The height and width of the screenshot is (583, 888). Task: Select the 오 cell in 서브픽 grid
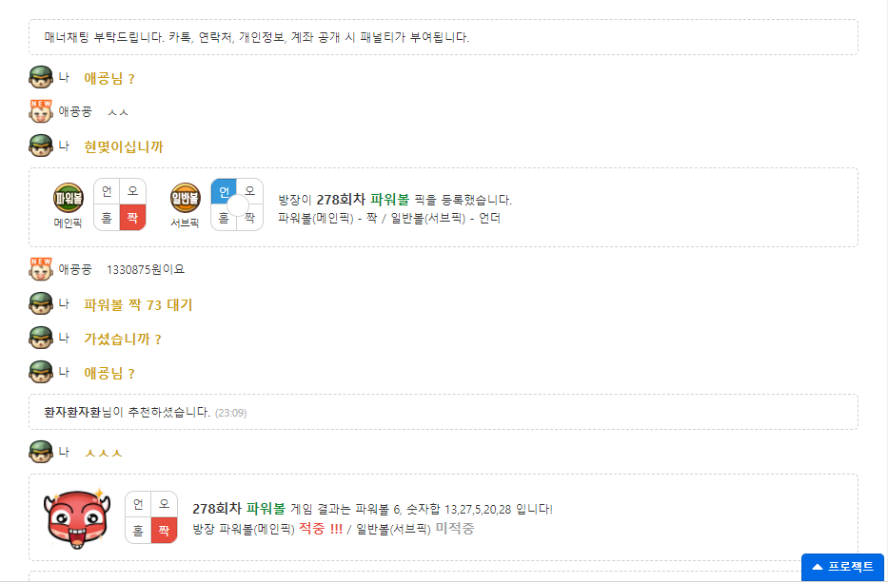249,192
